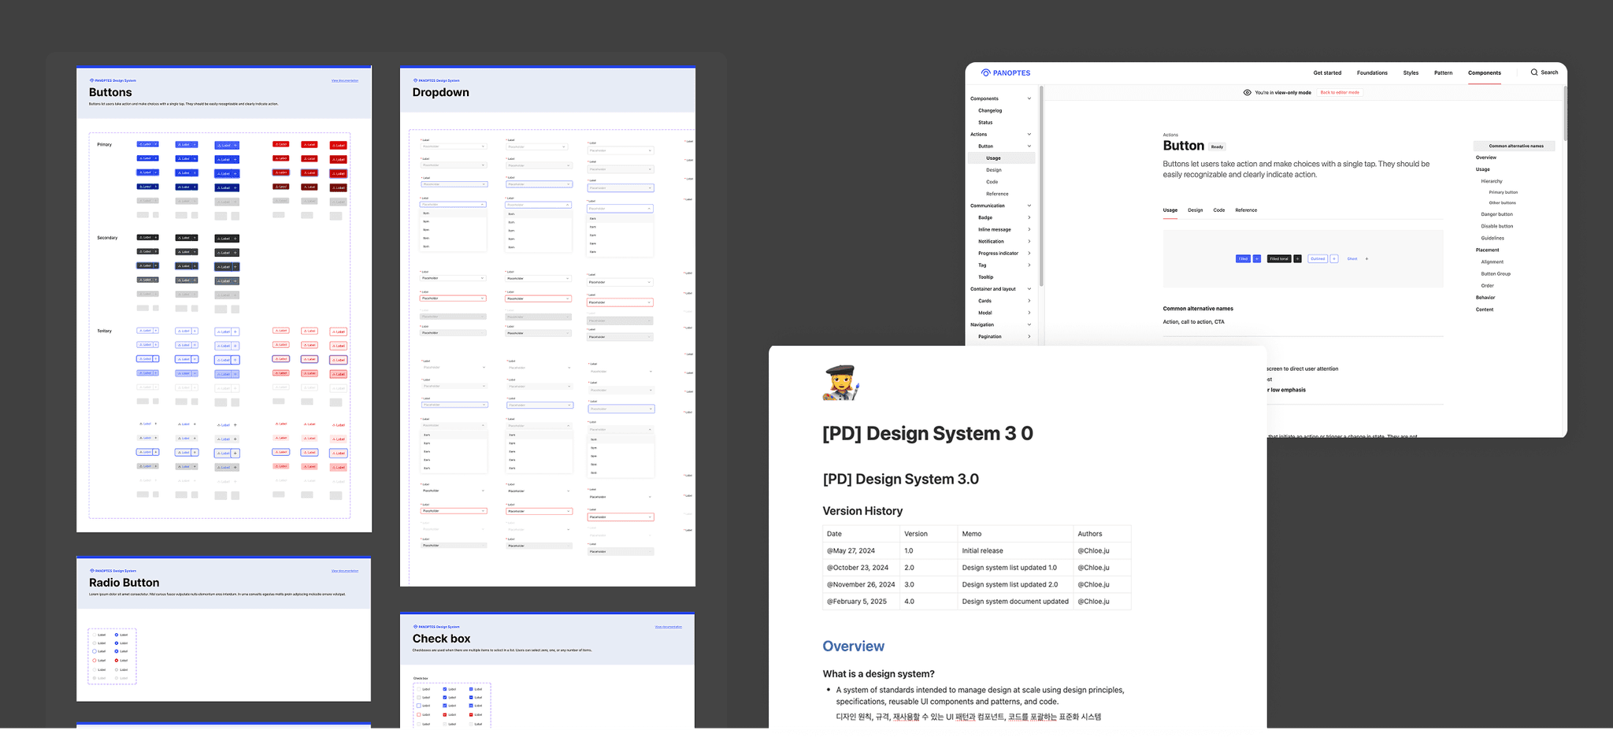This screenshot has width=1613, height=741.
Task: Switch to the Design tab under Button heading
Action: point(1196,210)
